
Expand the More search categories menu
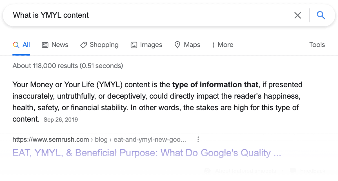pyautogui.click(x=223, y=45)
